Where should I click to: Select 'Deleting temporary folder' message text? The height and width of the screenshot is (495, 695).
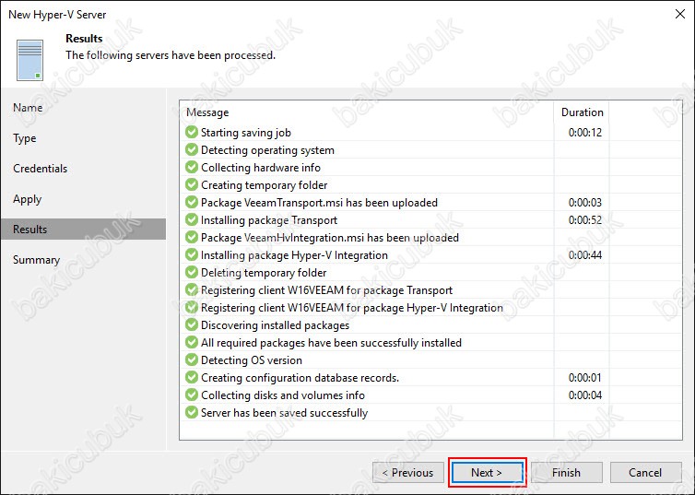coord(264,273)
